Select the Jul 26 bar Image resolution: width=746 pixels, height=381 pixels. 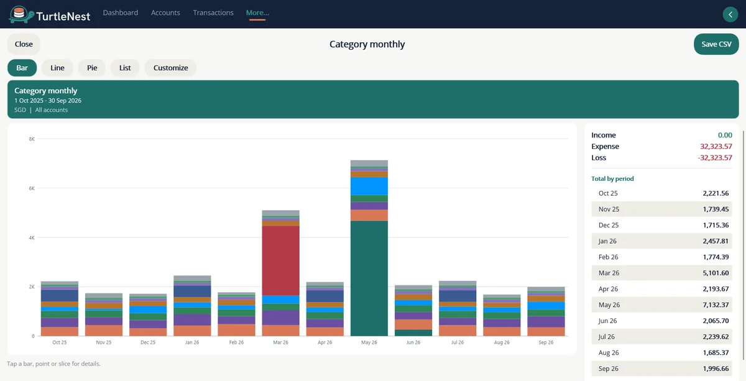point(458,308)
